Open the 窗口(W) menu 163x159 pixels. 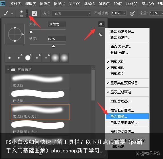click(148, 4)
